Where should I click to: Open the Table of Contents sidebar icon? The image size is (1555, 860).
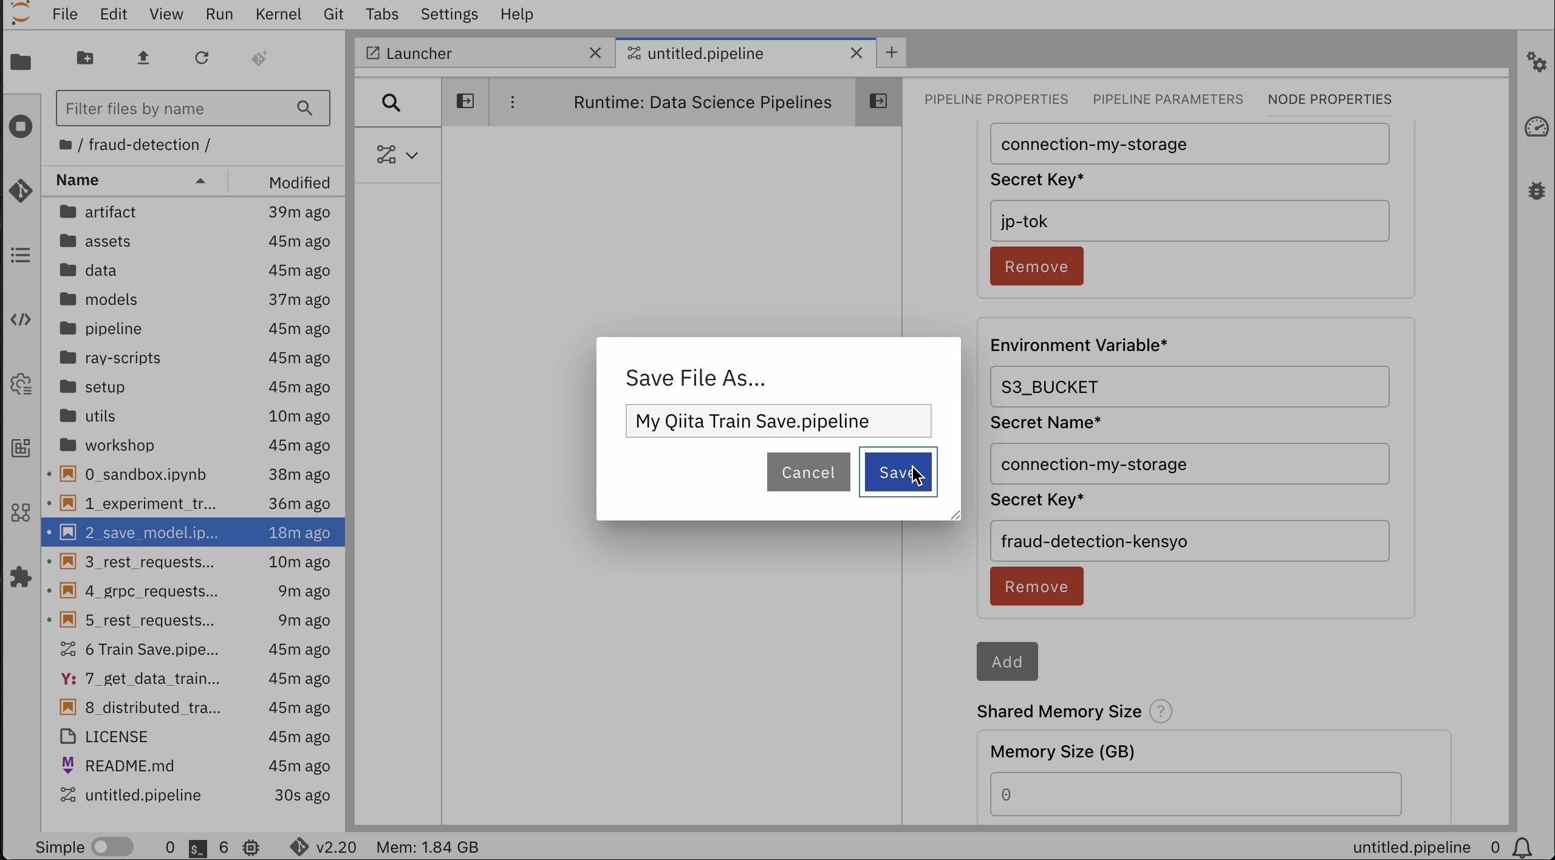click(21, 255)
